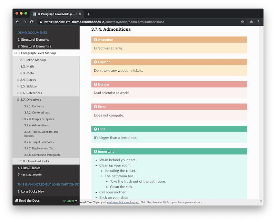This screenshot has height=222, width=276.
Task: Click the URL address bar
Action: (138, 22)
